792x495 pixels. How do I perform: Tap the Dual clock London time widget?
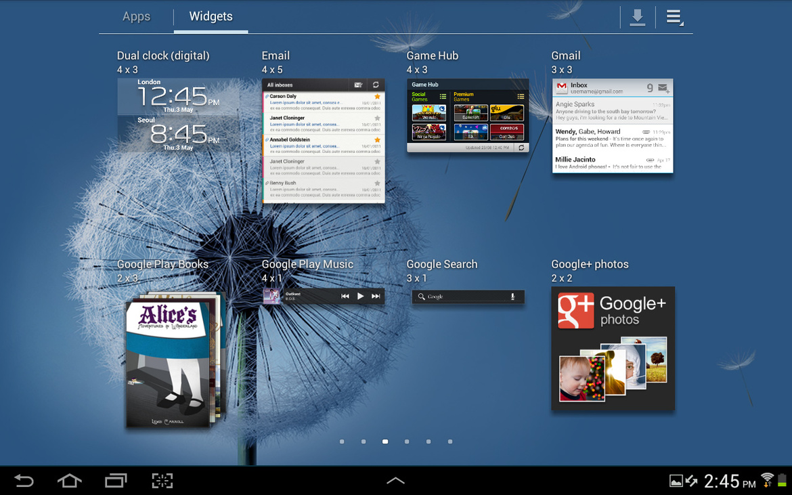click(178, 96)
